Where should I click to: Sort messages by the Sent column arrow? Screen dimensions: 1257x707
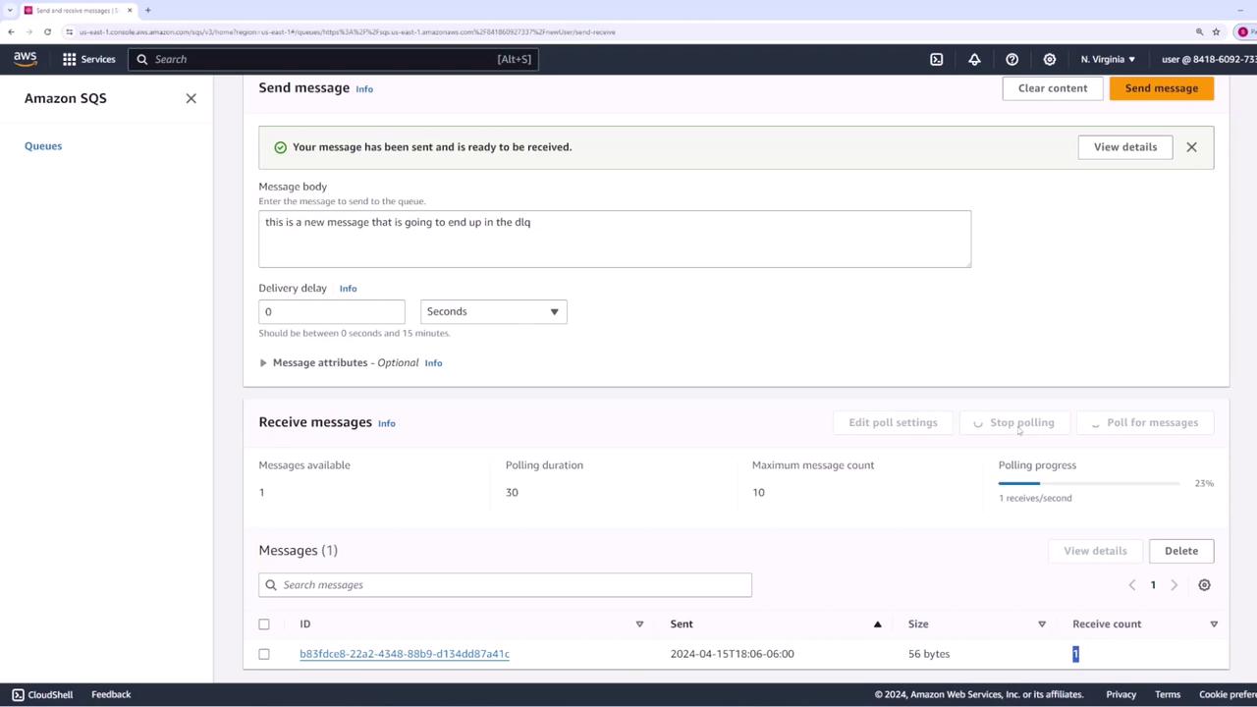(877, 625)
